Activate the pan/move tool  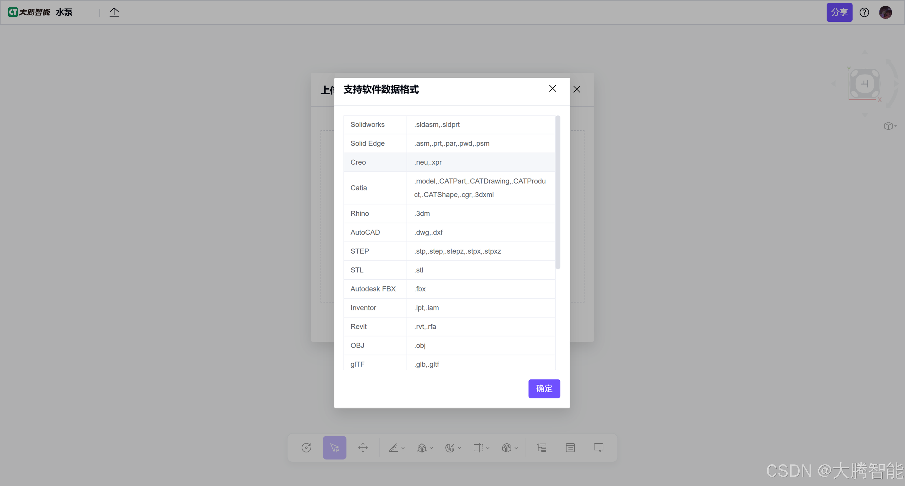(x=363, y=447)
